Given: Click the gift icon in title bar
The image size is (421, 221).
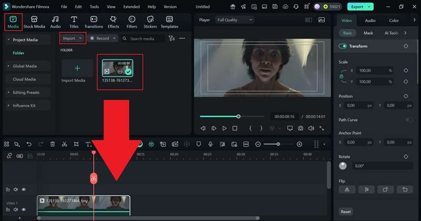Looking at the screenshot, I should (x=233, y=7).
